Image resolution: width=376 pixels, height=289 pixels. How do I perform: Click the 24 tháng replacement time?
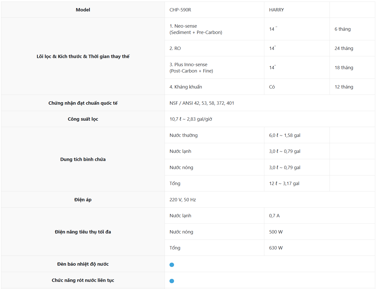coord(344,48)
